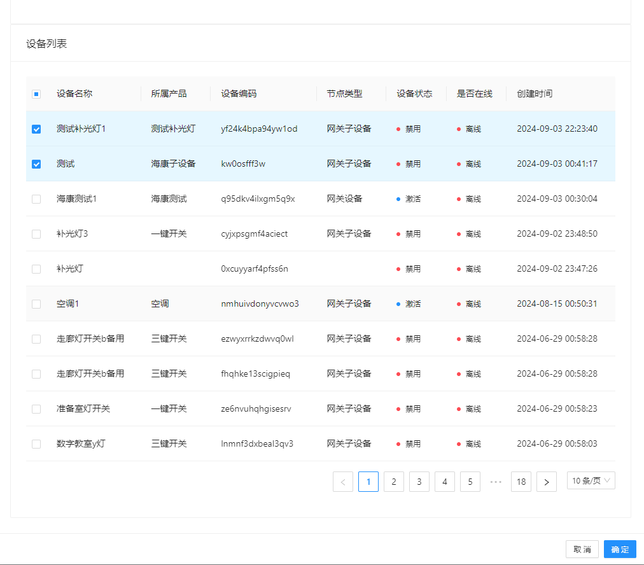Open page 1 of pagination
This screenshot has width=644, height=565.
pyautogui.click(x=368, y=482)
